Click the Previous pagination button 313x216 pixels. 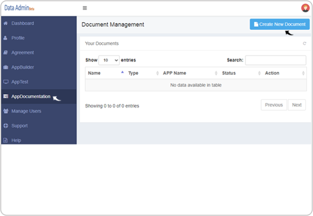(274, 105)
